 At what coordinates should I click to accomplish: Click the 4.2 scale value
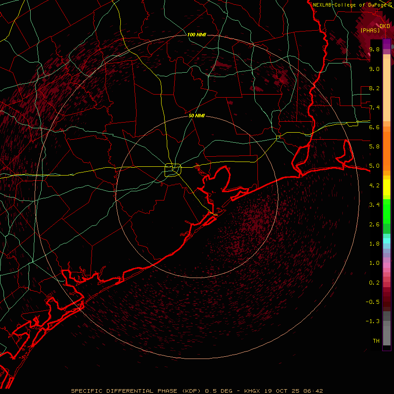click(x=374, y=186)
